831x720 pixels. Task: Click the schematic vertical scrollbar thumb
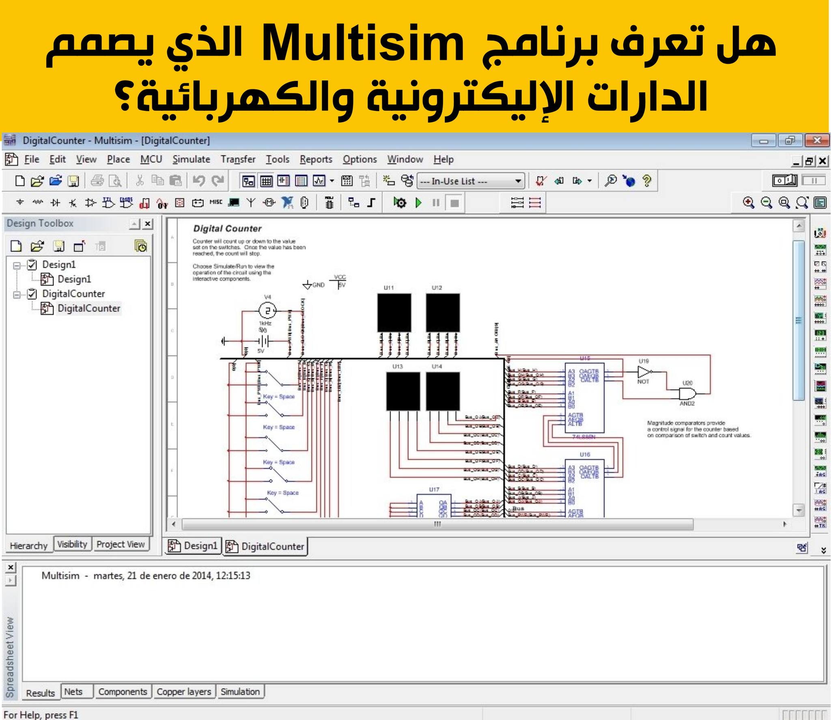point(799,320)
